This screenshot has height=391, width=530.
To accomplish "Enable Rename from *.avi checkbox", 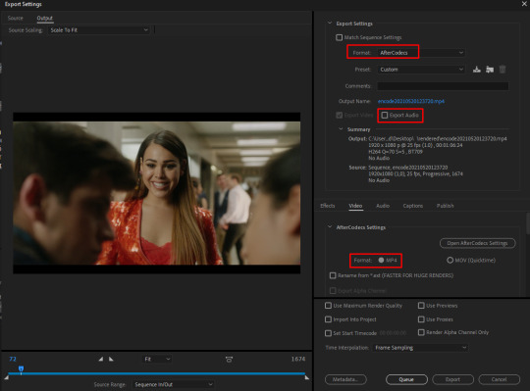I will (333, 275).
